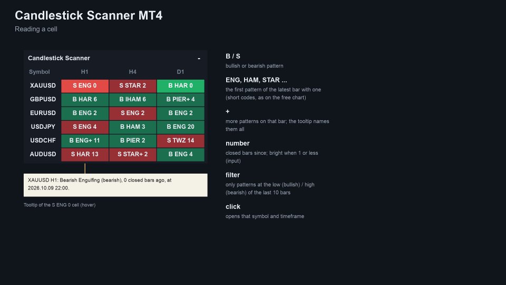Click the Candlestick Scanner panel title
Viewport: 506px width, 285px height.
coord(59,58)
